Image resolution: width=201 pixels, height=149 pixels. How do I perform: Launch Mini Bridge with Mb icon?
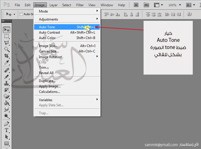146,5
